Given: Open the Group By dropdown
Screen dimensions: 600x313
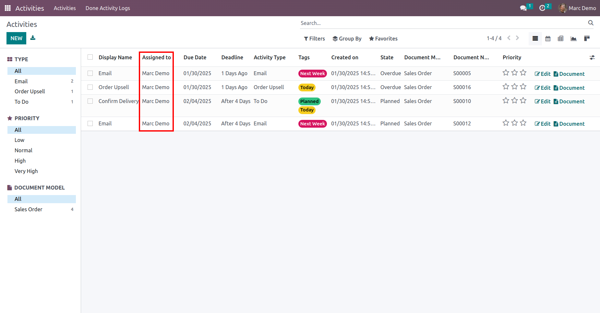Looking at the screenshot, I should tap(347, 39).
